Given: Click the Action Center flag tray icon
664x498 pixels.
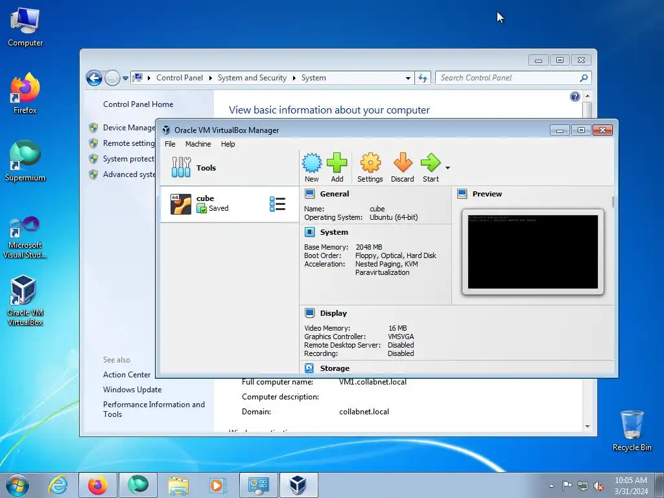Looking at the screenshot, I should point(567,485).
